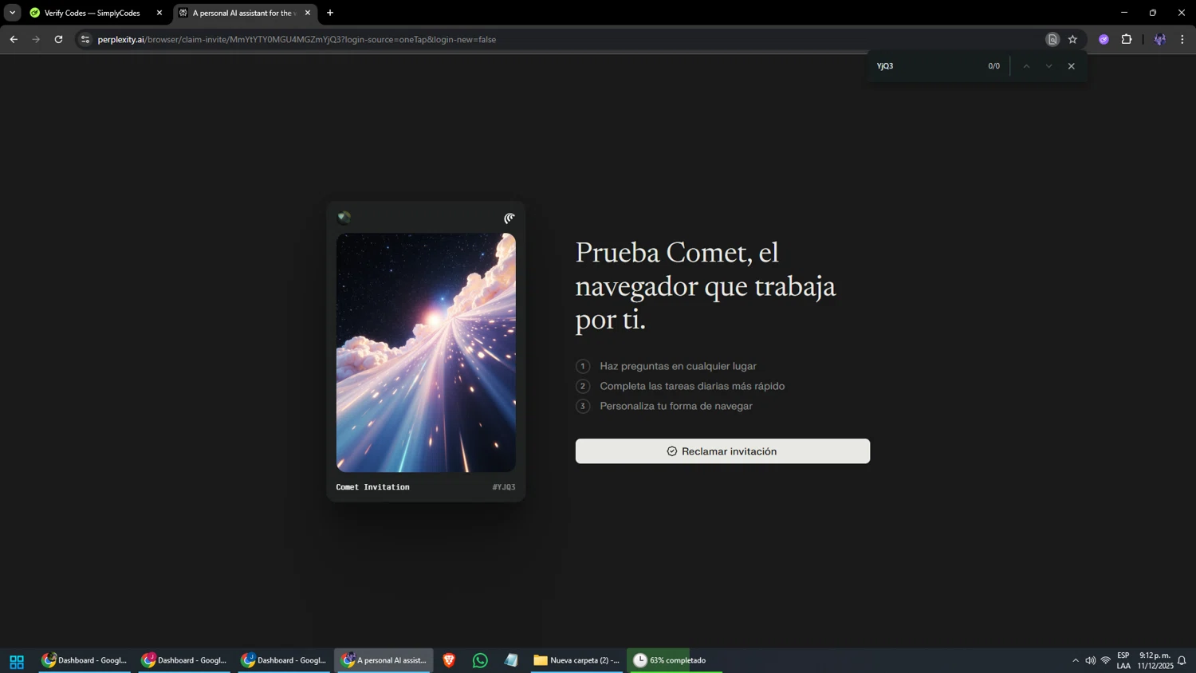Click Personaliza tu forma de navegar
This screenshot has height=673, width=1196.
coord(676,406)
